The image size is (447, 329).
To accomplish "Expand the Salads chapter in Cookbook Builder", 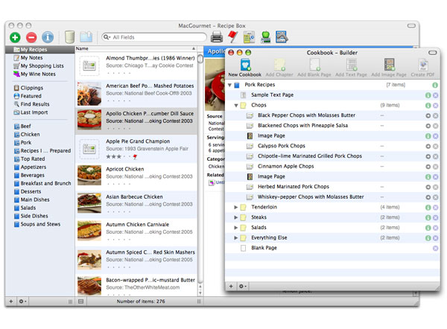I will point(235,228).
